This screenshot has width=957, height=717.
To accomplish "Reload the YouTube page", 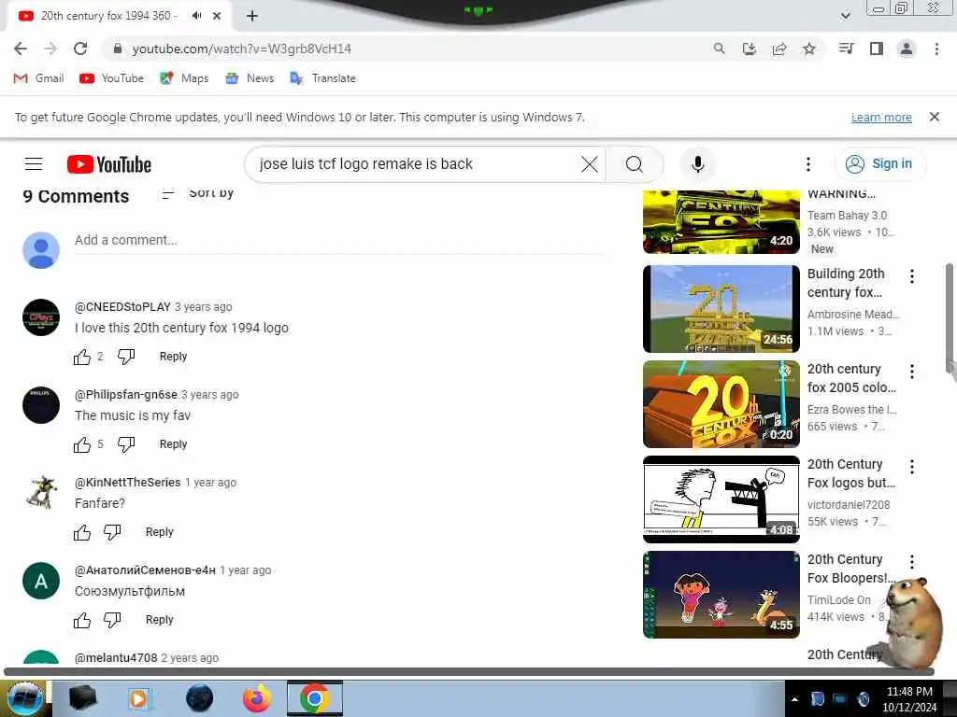I will 80,49.
